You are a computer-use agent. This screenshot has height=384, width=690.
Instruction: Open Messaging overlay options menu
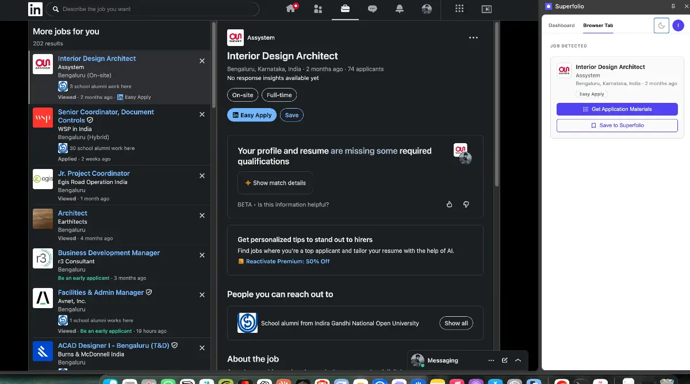[491, 360]
